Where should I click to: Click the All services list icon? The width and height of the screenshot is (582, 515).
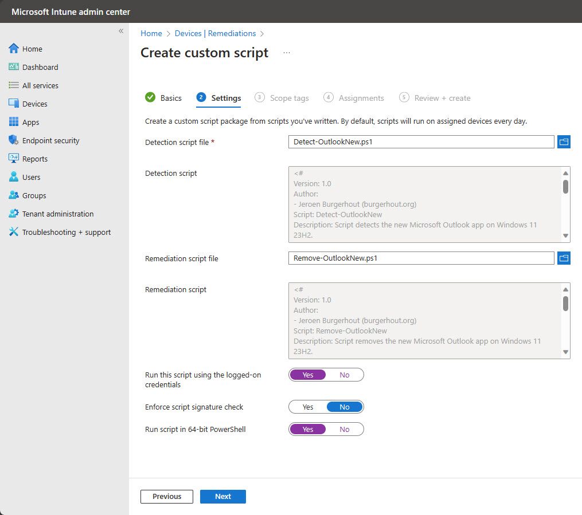click(x=14, y=85)
